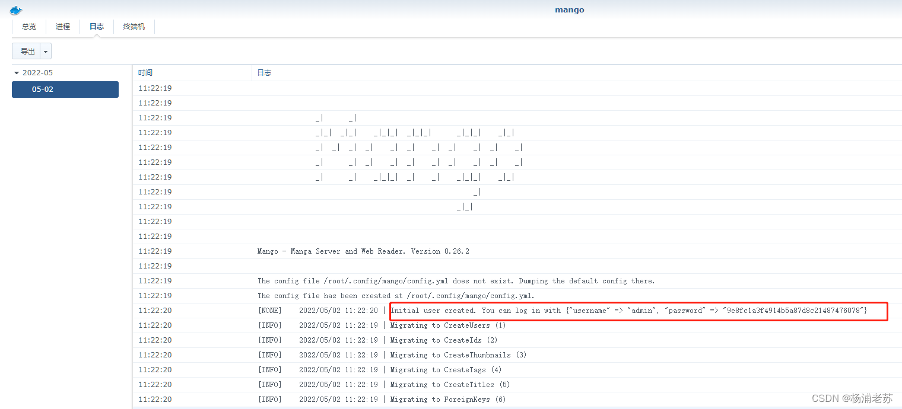Select the Migrating to CreateIds (2) row
This screenshot has height=409, width=902.
(517, 340)
